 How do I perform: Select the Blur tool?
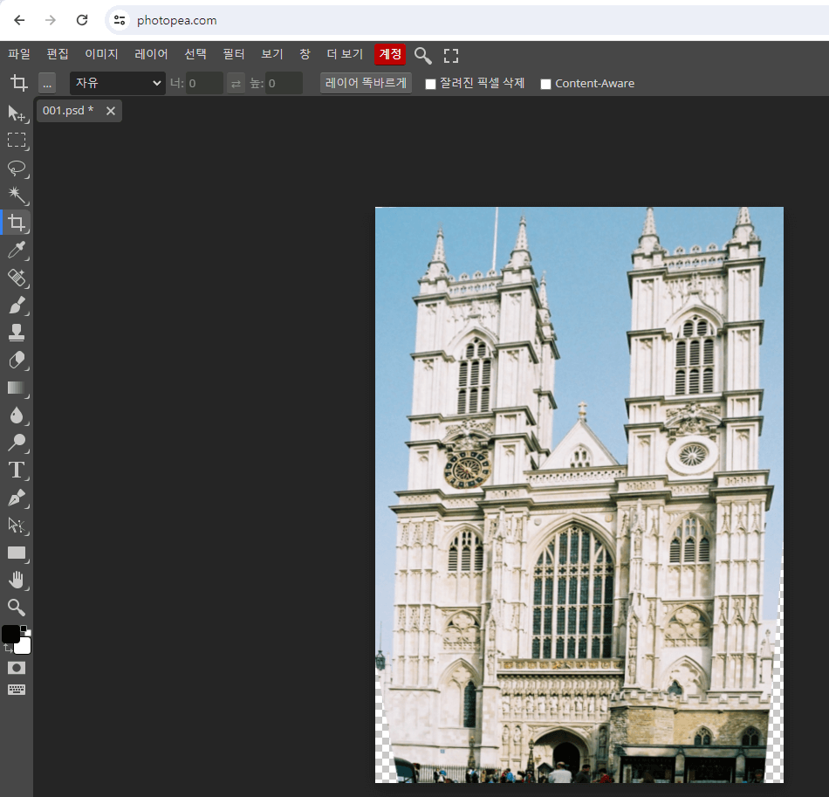pos(17,416)
